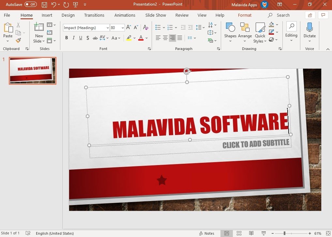This screenshot has width=332, height=237.
Task: Click the Undo arrow icon
Action: tap(54, 5)
